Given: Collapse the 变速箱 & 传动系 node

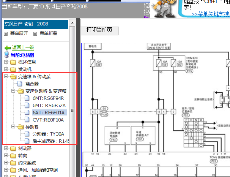Looking at the screenshot, I should click(x=6, y=76).
